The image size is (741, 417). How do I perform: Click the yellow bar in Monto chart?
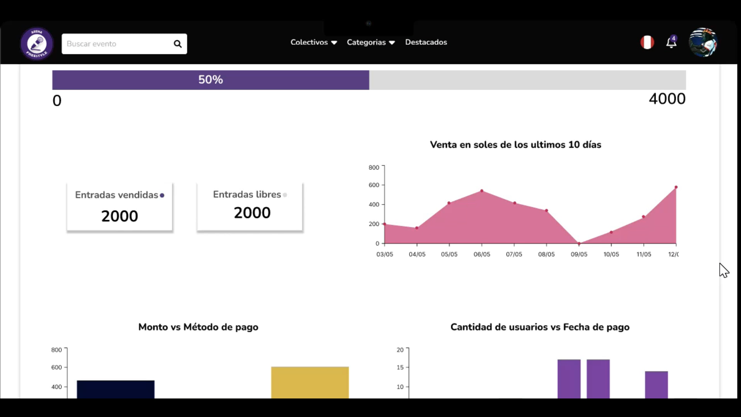point(310,382)
